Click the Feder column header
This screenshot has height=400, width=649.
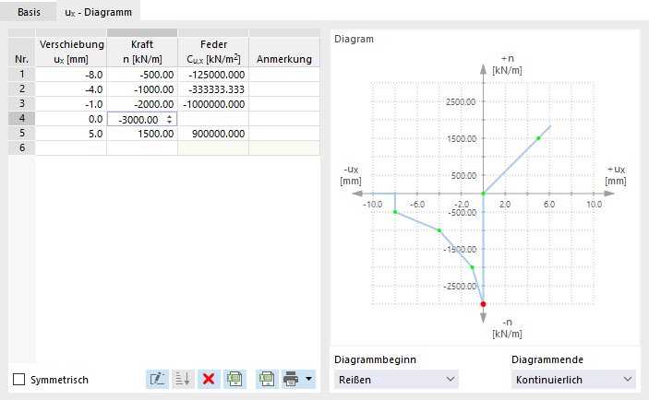[x=213, y=52]
